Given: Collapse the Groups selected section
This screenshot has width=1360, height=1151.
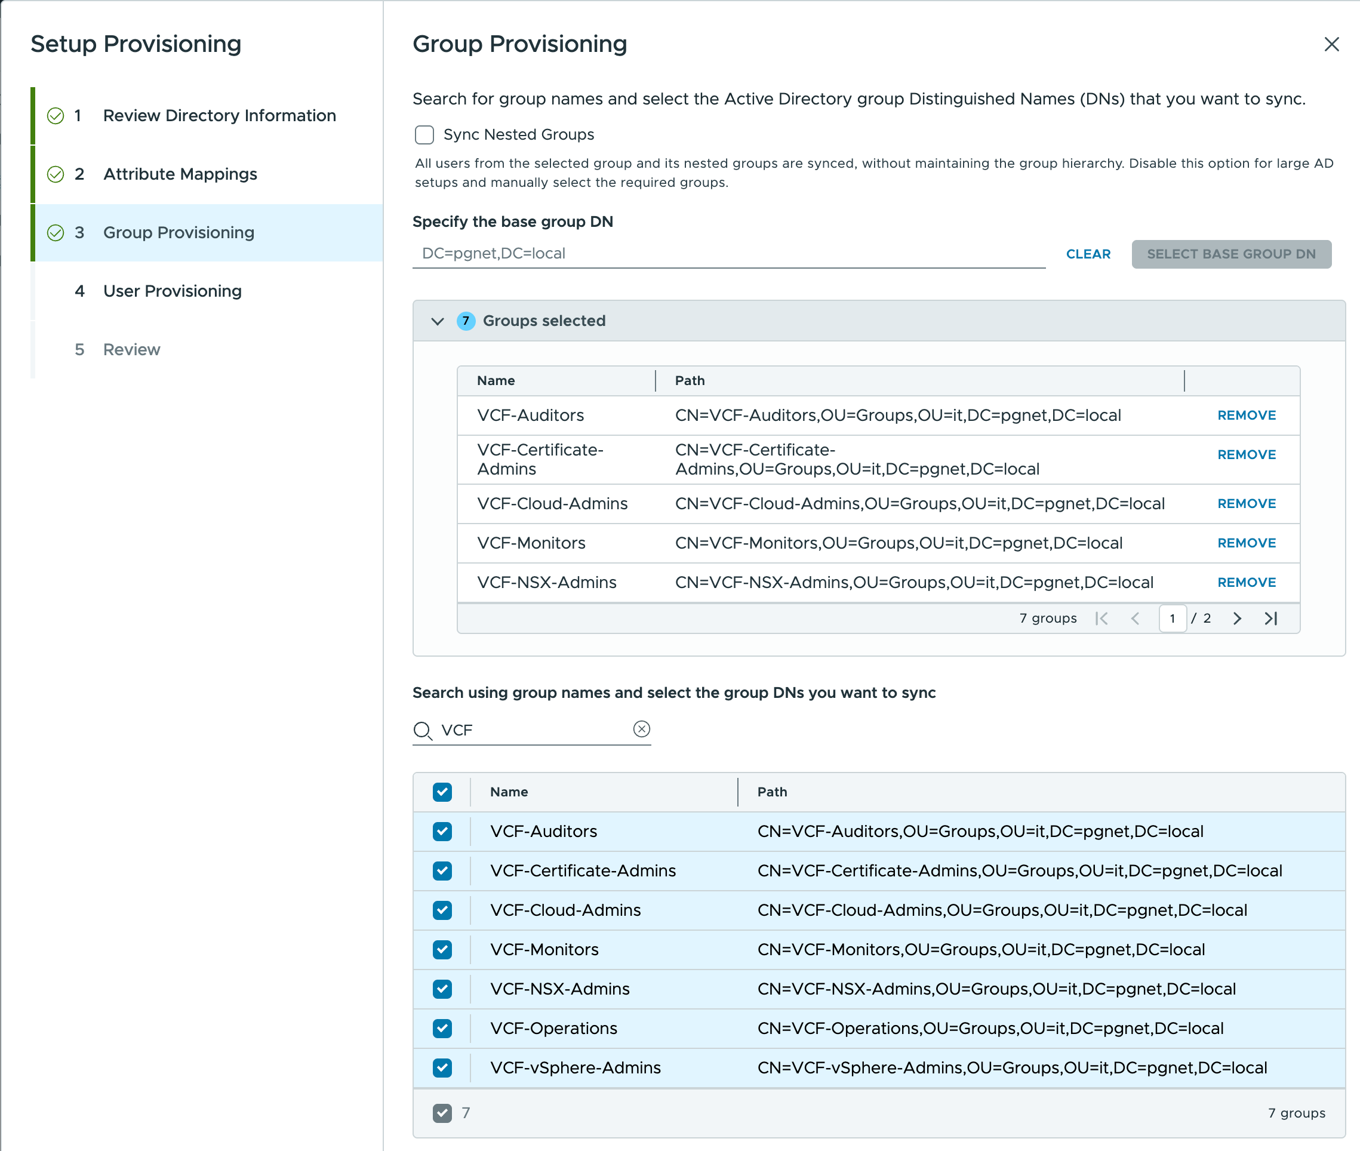Looking at the screenshot, I should pos(437,321).
